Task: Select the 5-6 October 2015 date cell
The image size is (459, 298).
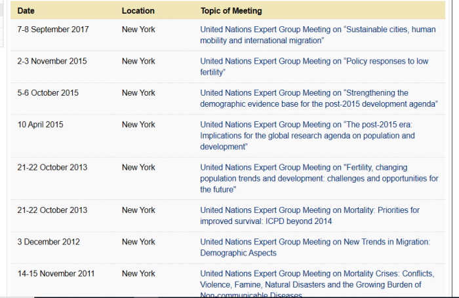Action: [48, 93]
